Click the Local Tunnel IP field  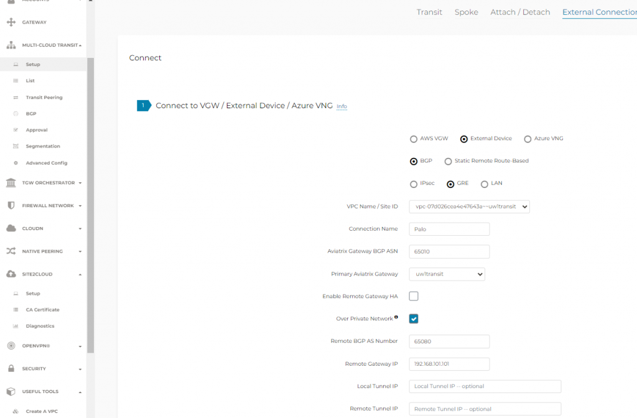point(485,386)
